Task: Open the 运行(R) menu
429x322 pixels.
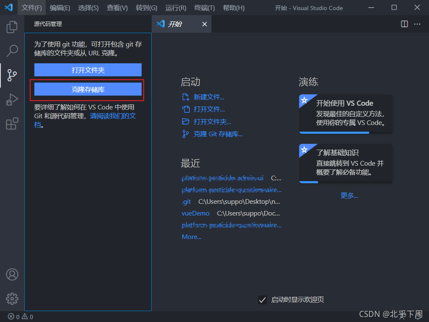Action: point(176,8)
